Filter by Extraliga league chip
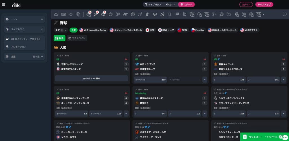The width and height of the screenshot is (289, 141). pos(198,30)
